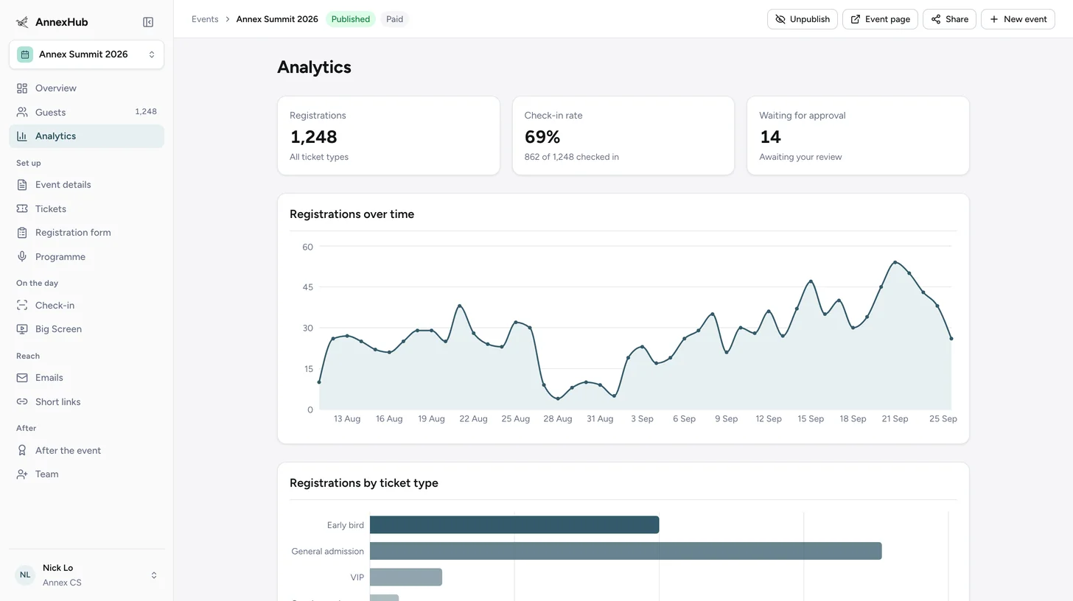
Task: Create a New event
Action: (x=1018, y=19)
